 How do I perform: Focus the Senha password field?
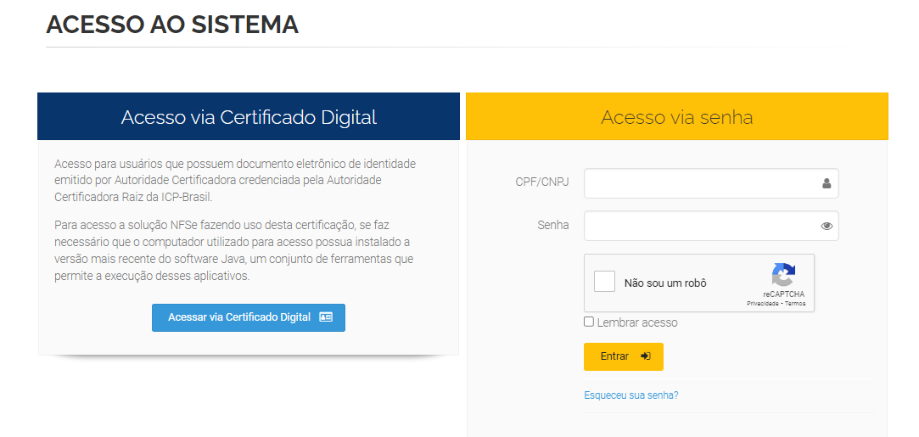[x=711, y=226]
